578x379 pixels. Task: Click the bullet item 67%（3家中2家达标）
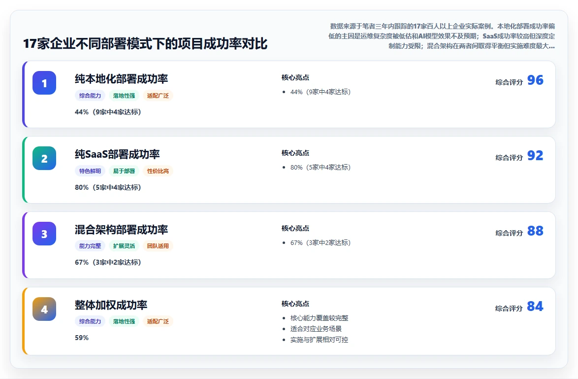click(321, 242)
